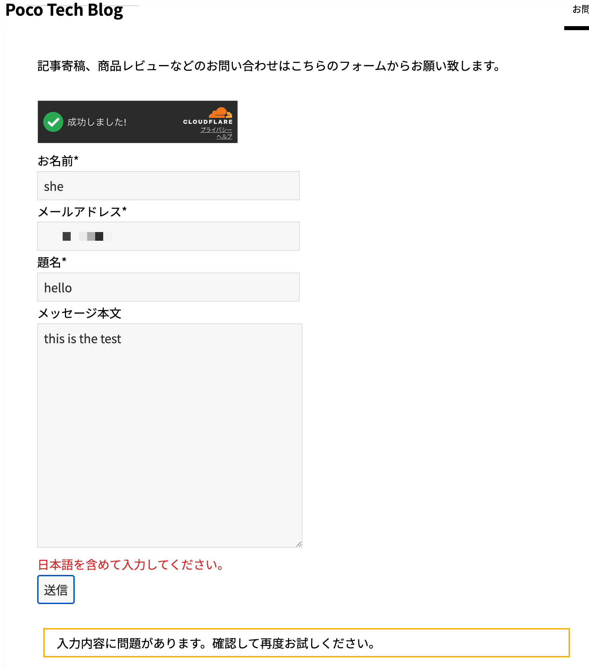Click the 入力内容に問題があります warning box

pos(307,643)
